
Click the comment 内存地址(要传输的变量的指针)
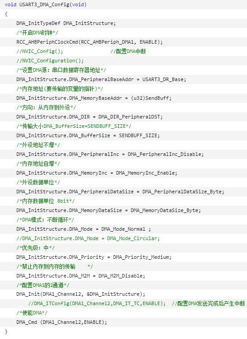pyautogui.click(x=60, y=89)
